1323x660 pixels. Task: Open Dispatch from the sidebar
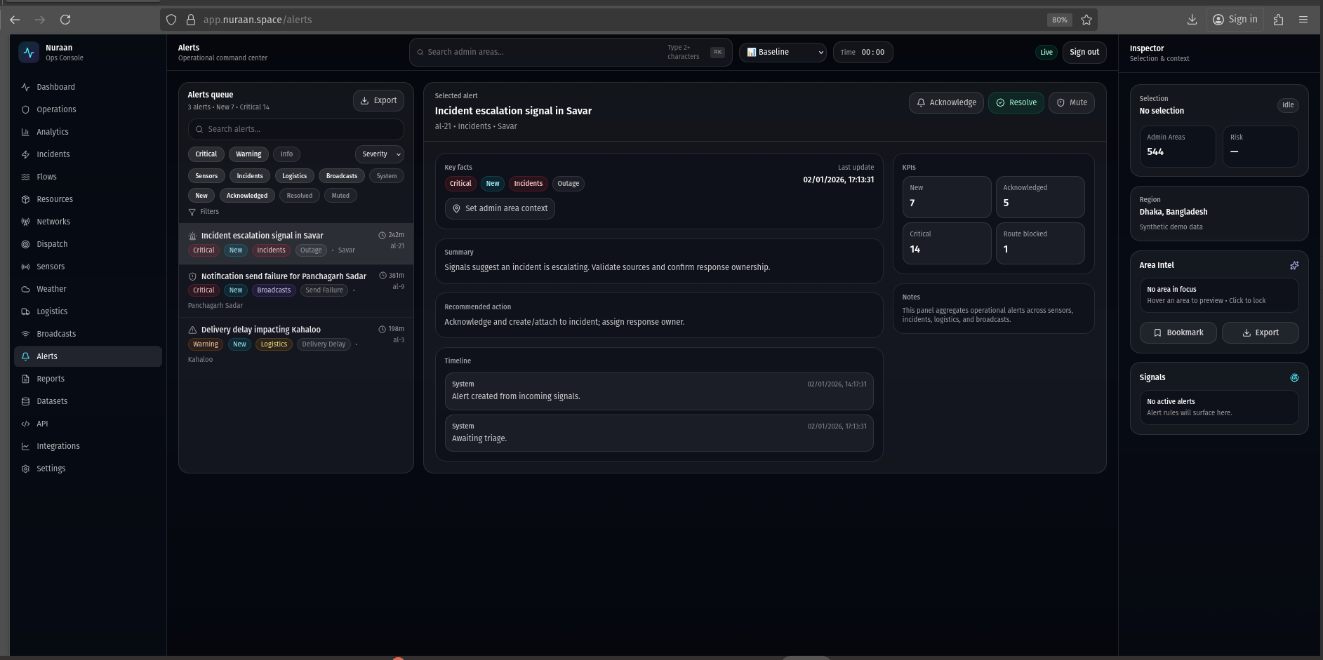point(52,244)
